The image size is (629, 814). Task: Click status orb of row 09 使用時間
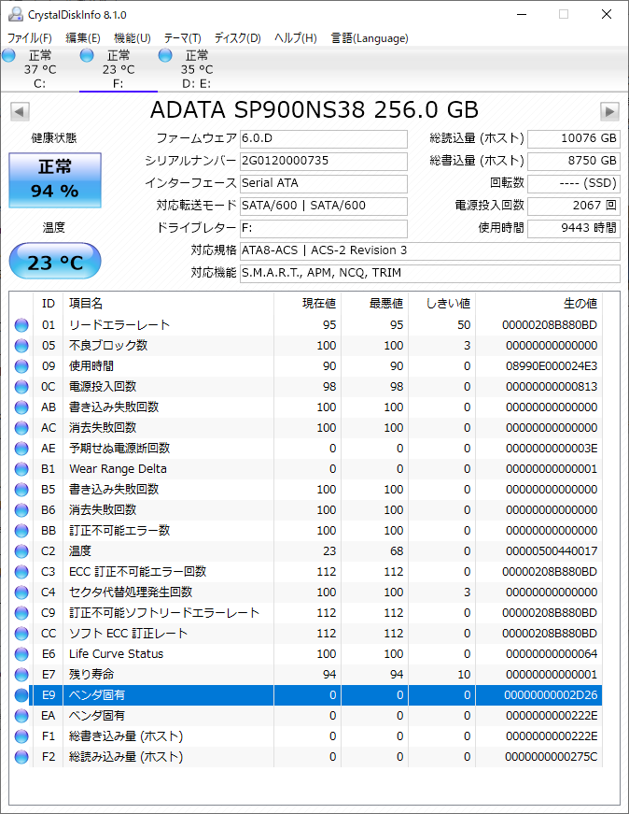[x=21, y=366]
